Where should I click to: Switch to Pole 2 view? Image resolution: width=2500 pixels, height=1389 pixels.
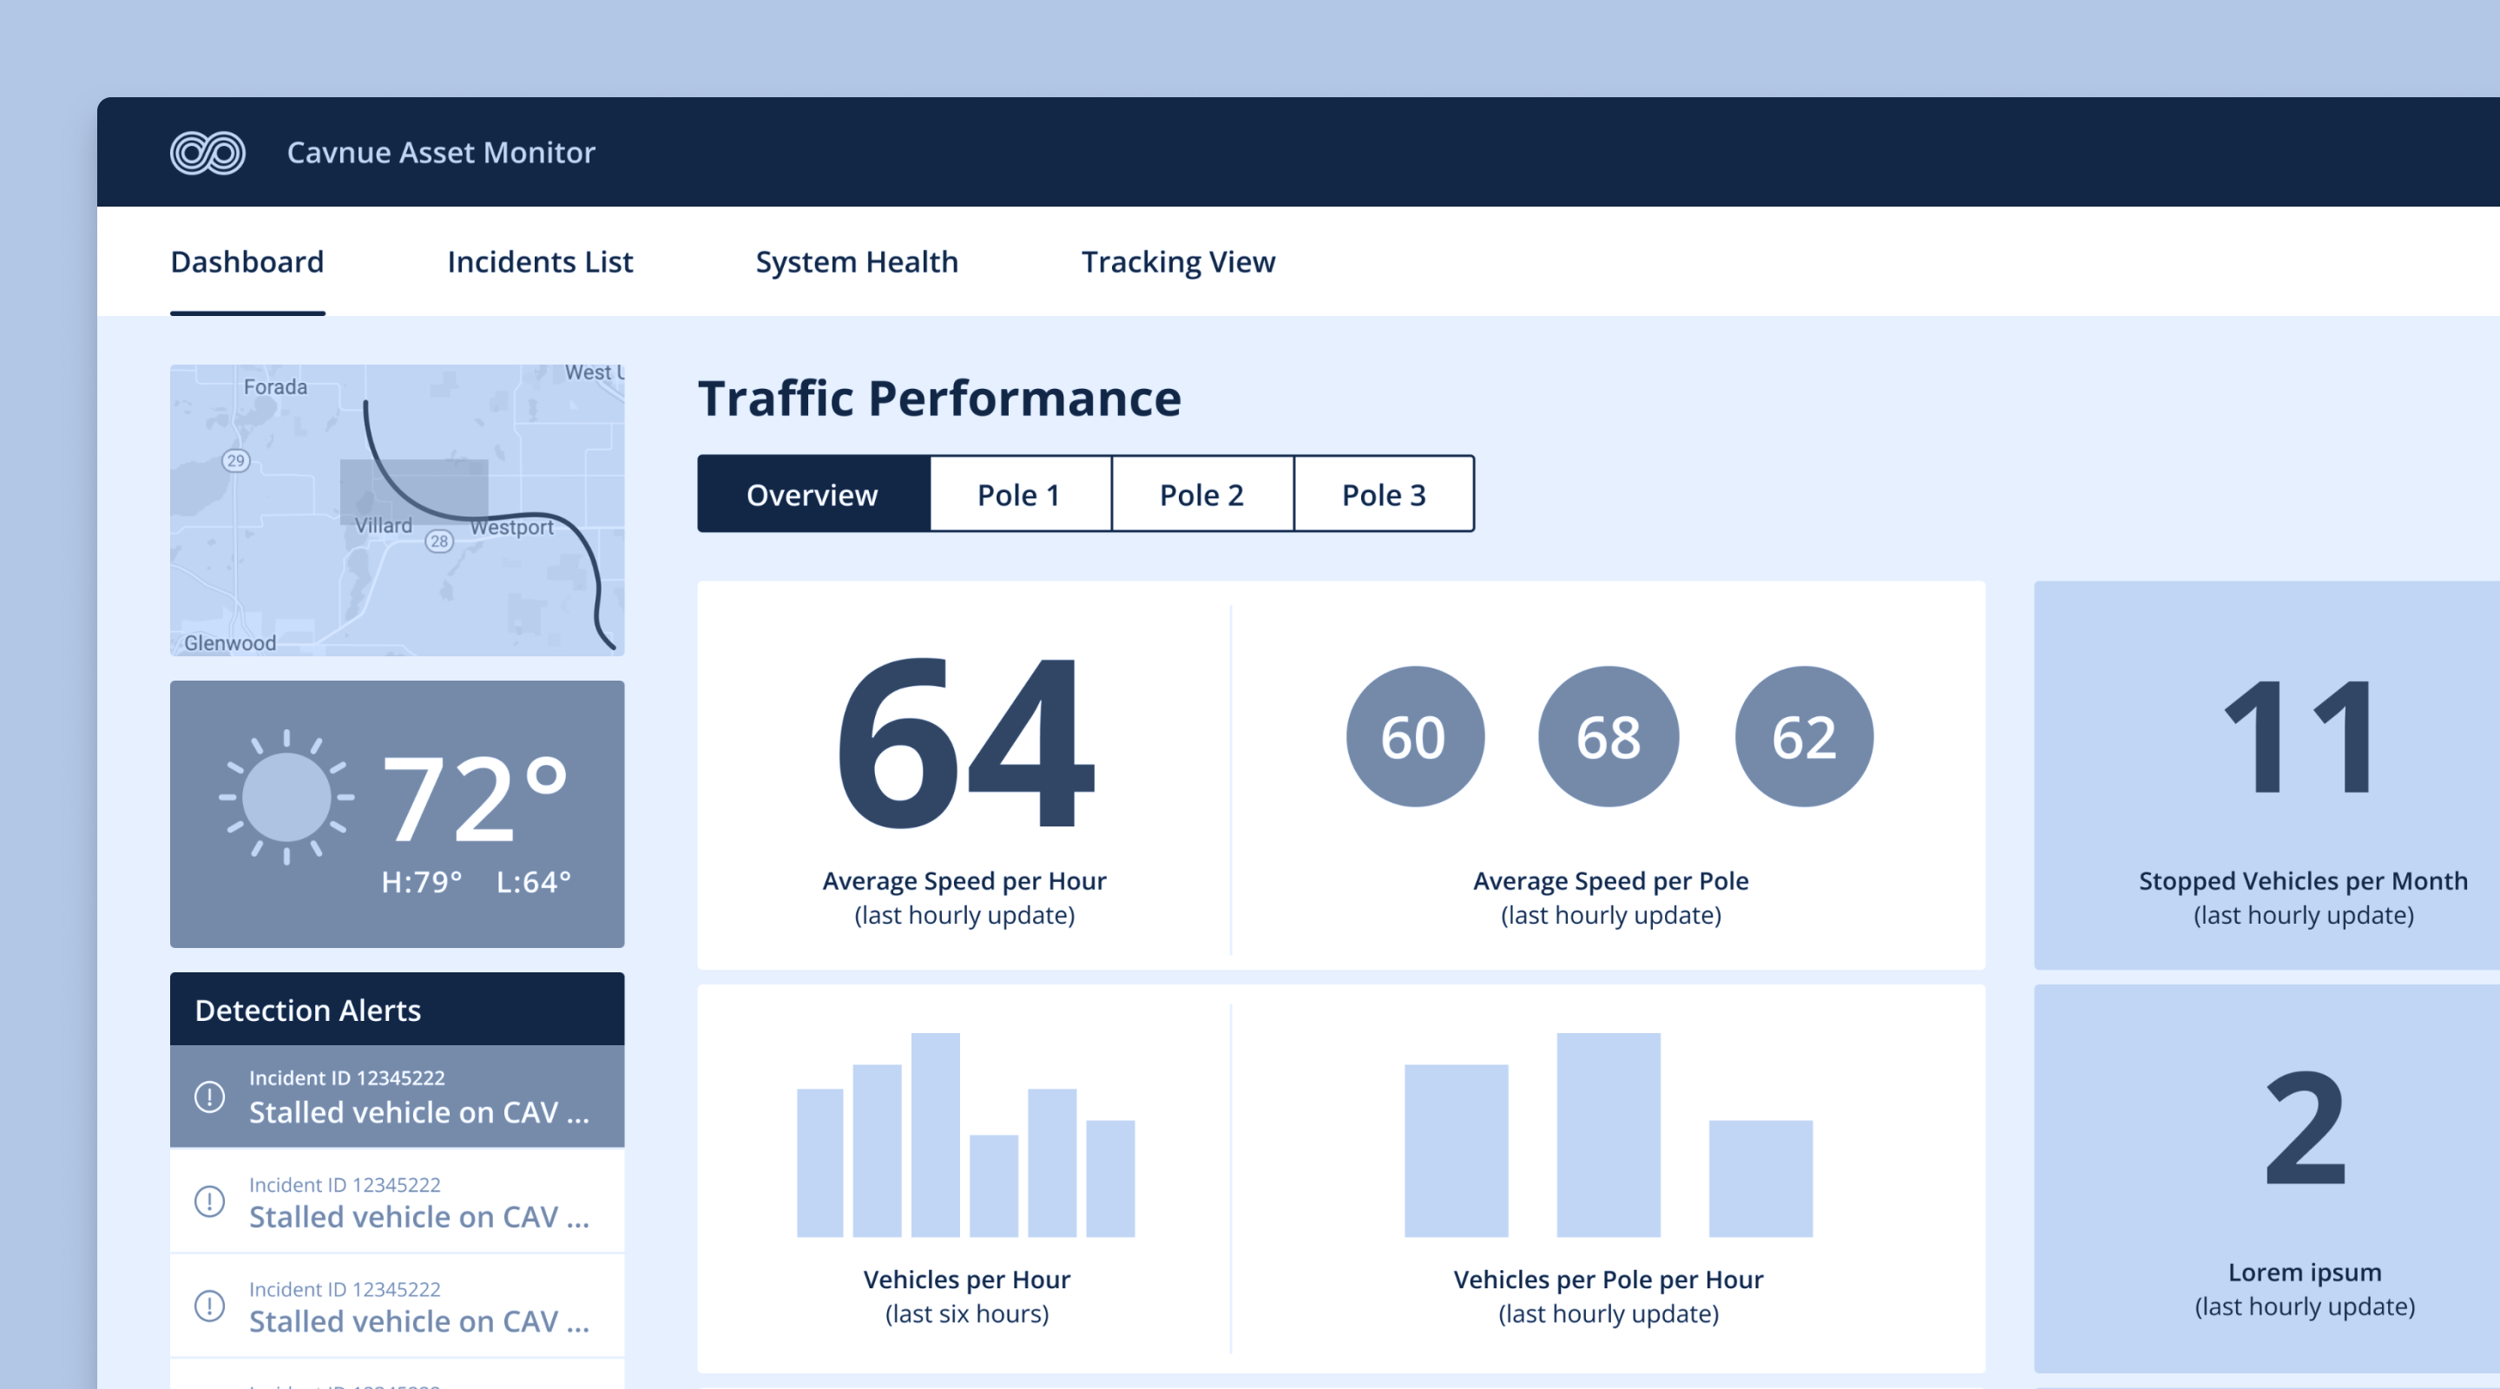1202,494
